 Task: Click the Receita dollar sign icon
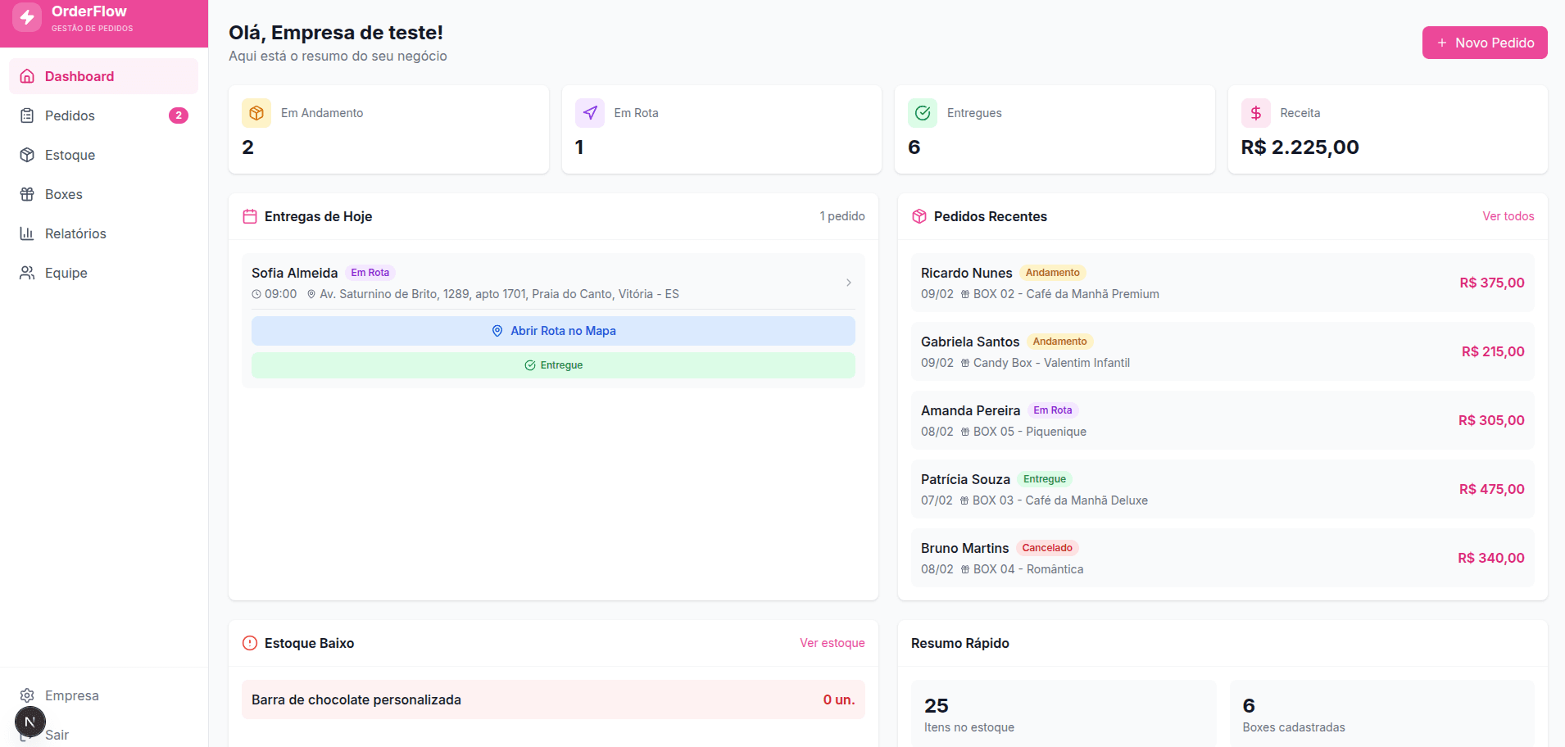tap(1255, 113)
